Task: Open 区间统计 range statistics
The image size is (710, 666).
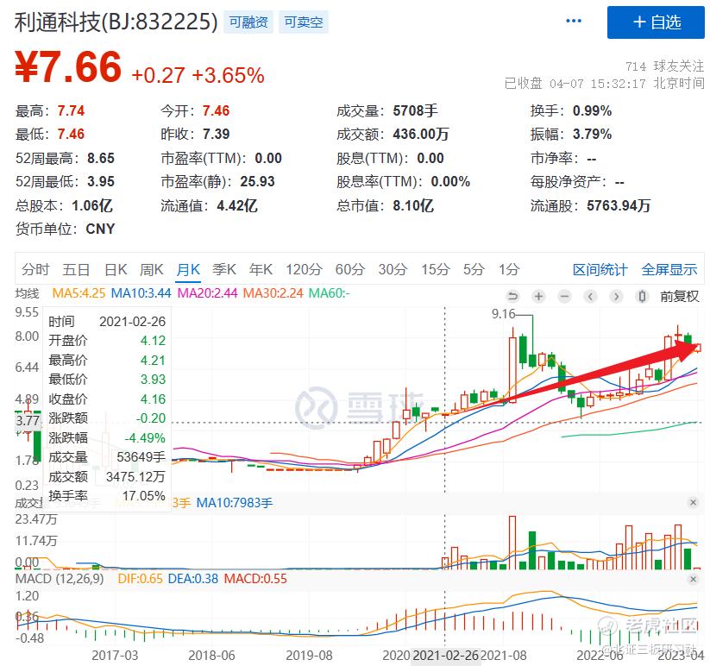Action: [x=600, y=270]
